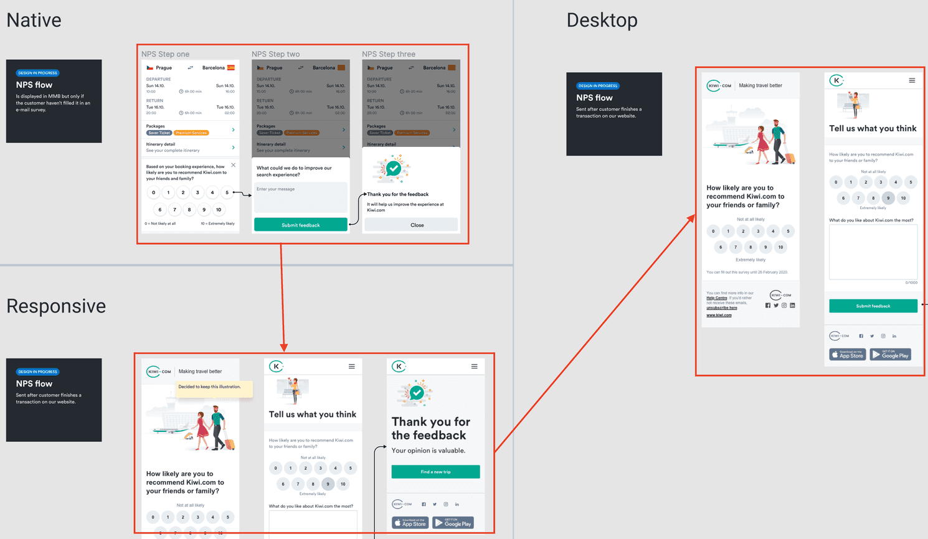Expand Packages chevron in NPS Step one

[x=234, y=129]
